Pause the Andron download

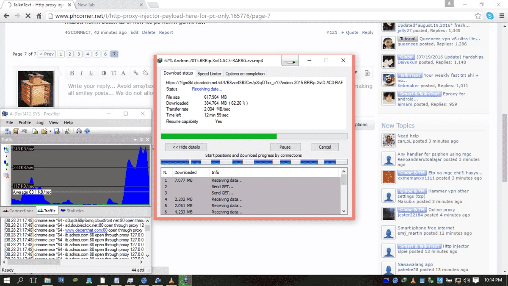[285, 147]
